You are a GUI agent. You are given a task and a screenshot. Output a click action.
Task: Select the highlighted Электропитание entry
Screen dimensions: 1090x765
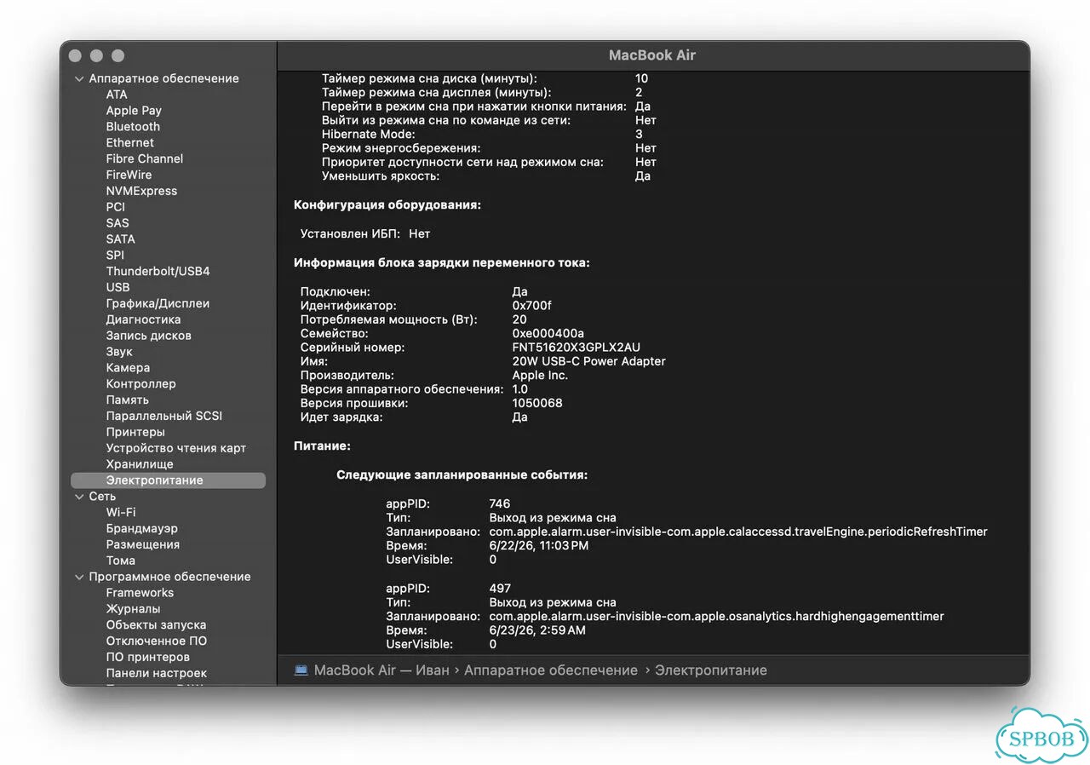tap(169, 480)
